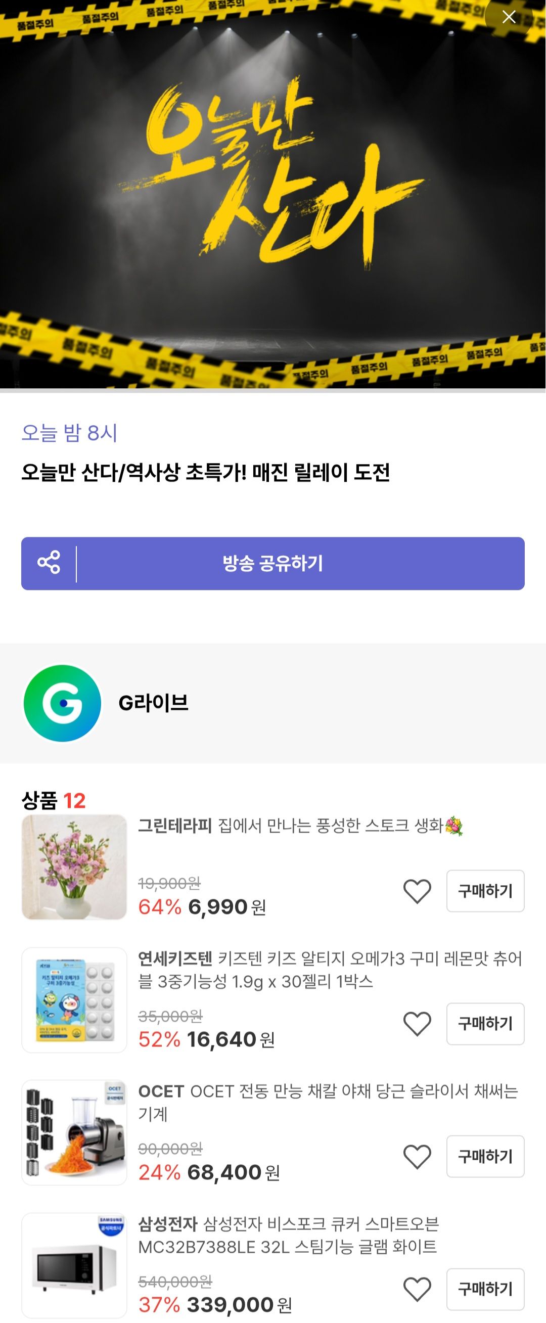Open the stock flower bouquet thumbnail
The height and width of the screenshot is (1323, 546).
click(x=74, y=867)
